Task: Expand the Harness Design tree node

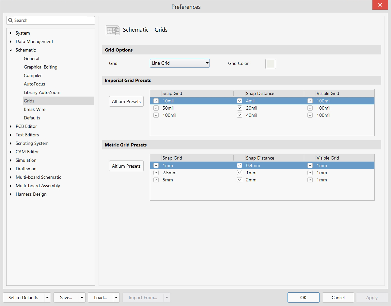Action: (11, 194)
